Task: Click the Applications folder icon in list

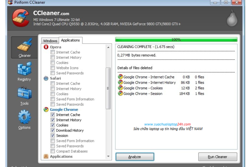Action: tap(46, 157)
